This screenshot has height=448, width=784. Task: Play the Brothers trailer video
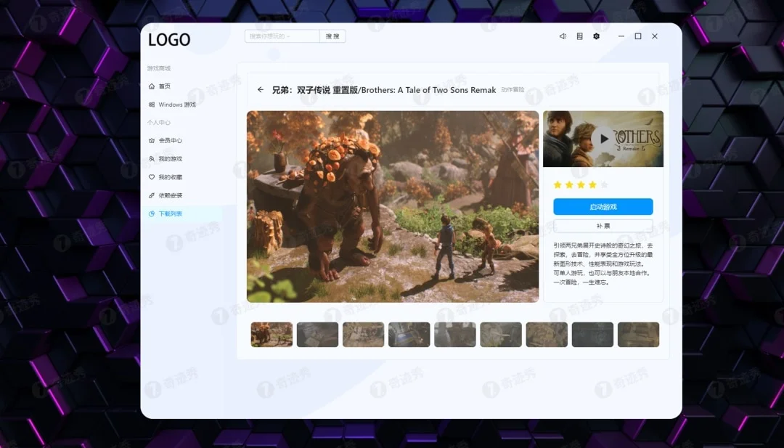(x=603, y=138)
